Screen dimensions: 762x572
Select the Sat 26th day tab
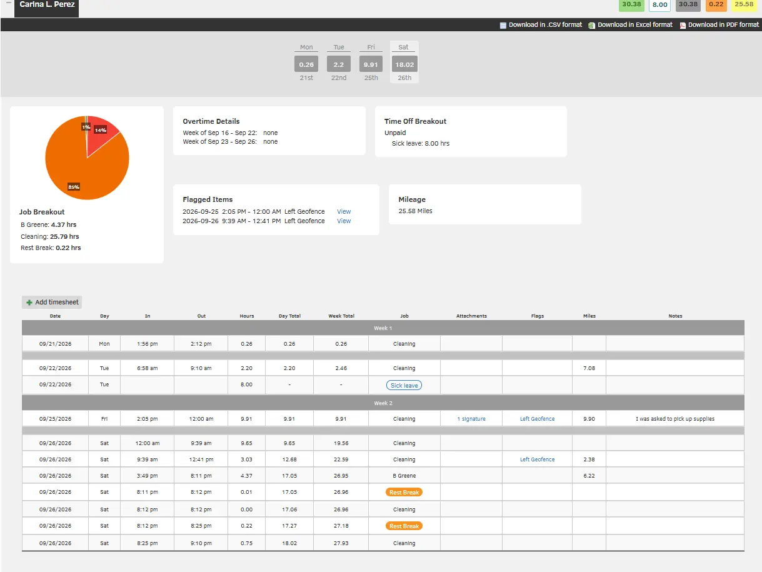(404, 63)
